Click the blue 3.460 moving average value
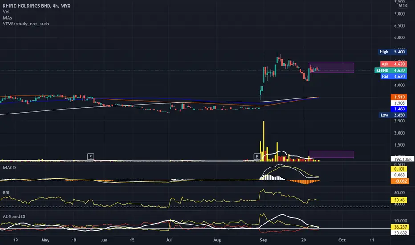 (399, 109)
